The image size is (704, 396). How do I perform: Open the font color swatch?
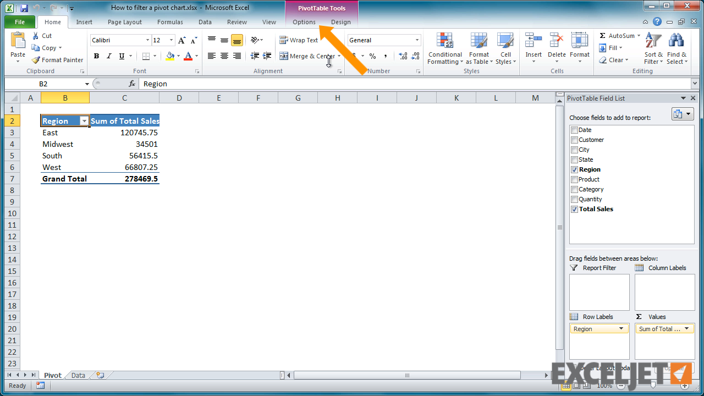(196, 56)
